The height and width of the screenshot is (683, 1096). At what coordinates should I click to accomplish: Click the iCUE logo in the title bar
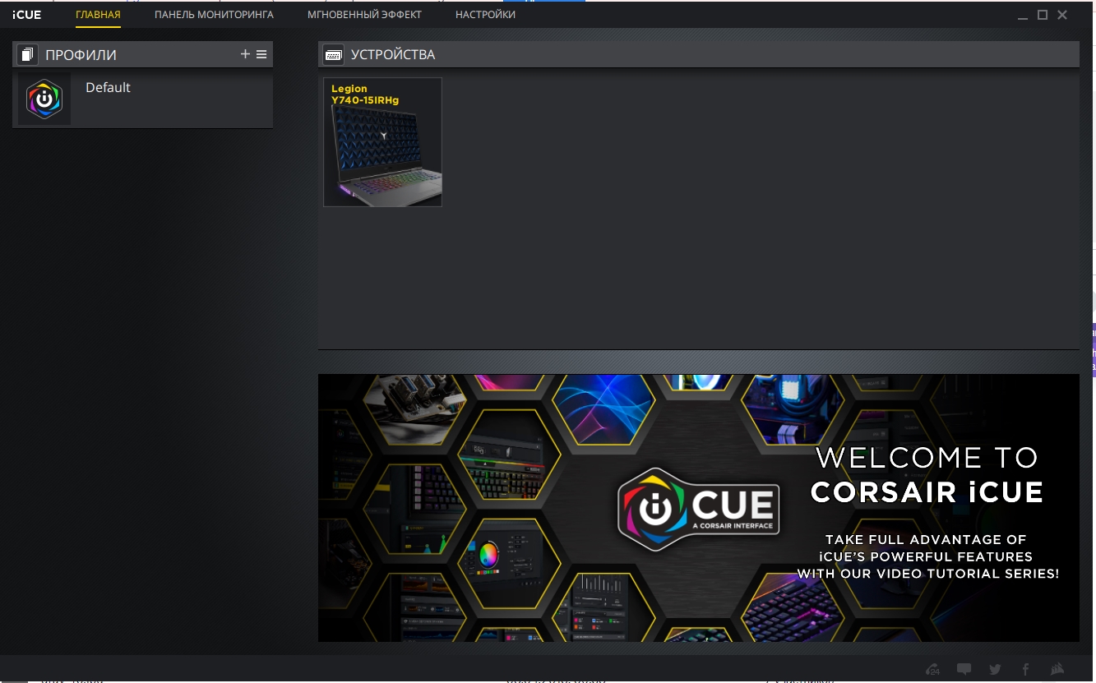[x=26, y=15]
